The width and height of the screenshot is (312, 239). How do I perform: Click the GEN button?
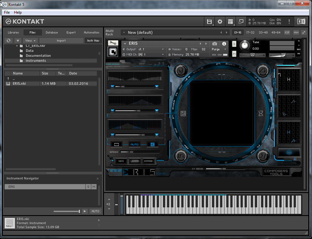pyautogui.click(x=121, y=161)
